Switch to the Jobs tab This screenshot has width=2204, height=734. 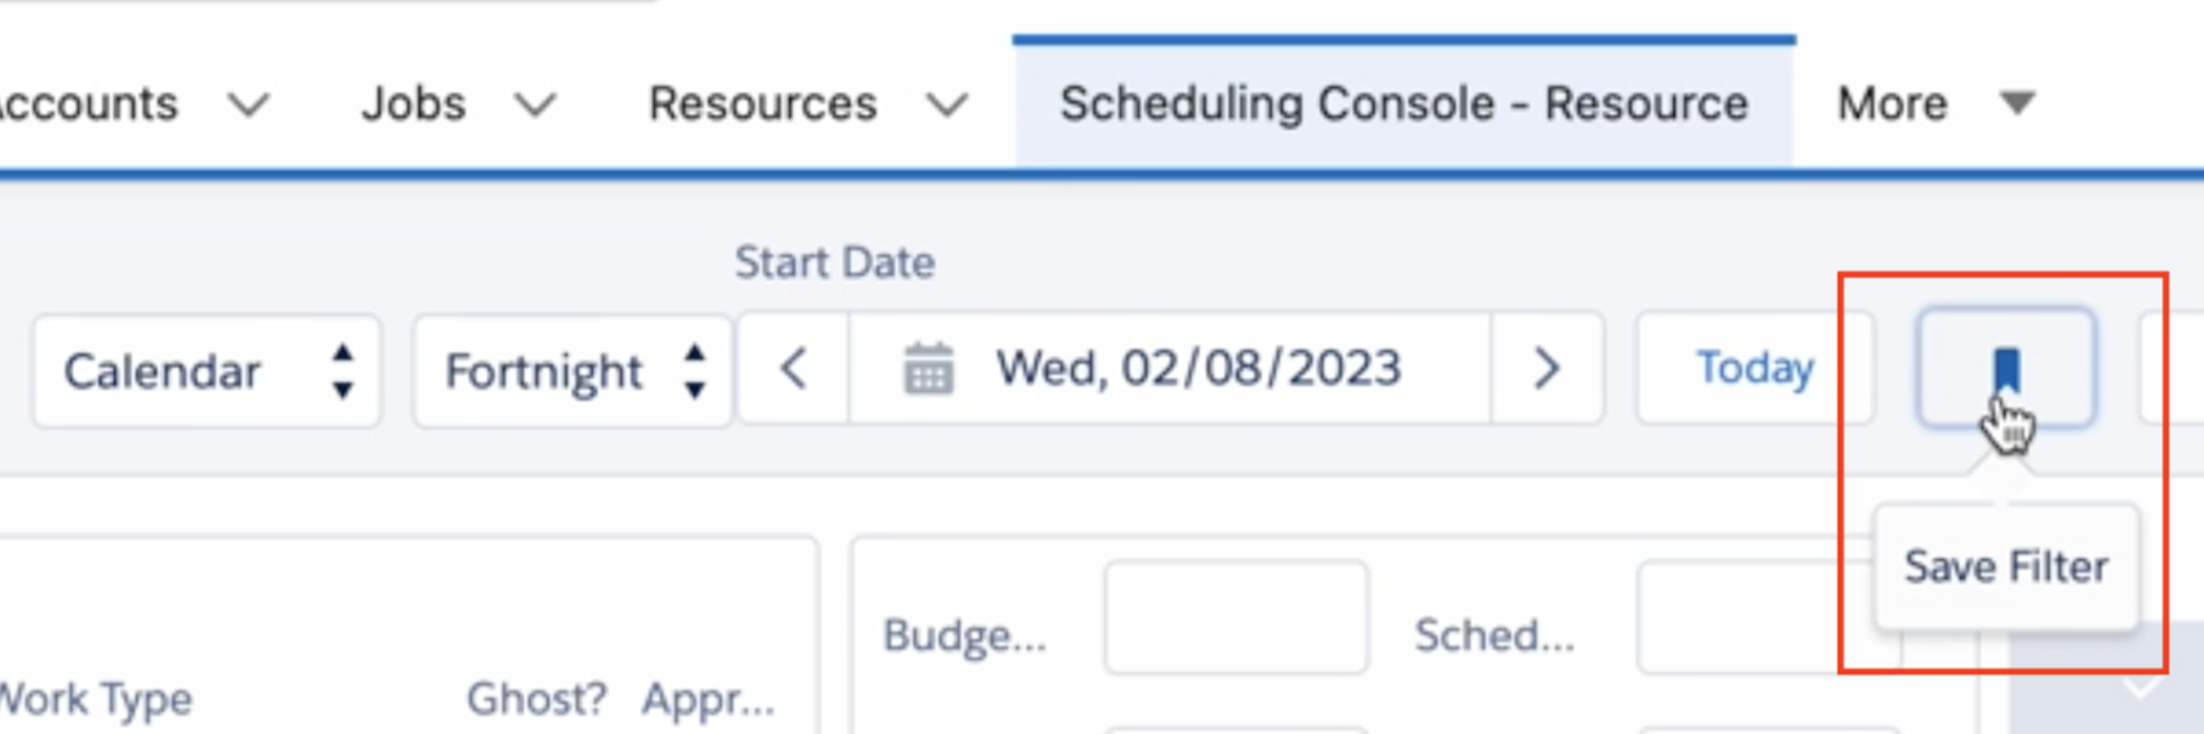pyautogui.click(x=413, y=104)
